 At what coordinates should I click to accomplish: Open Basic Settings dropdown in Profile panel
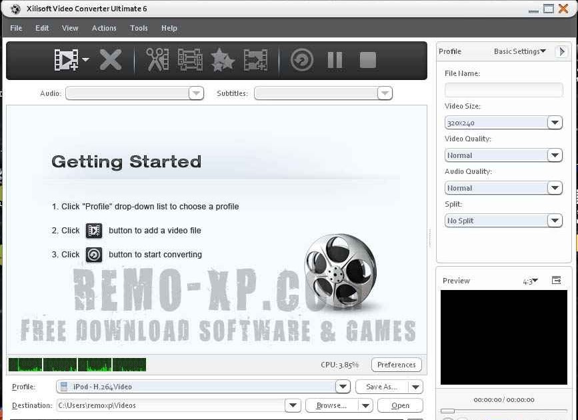pos(520,51)
